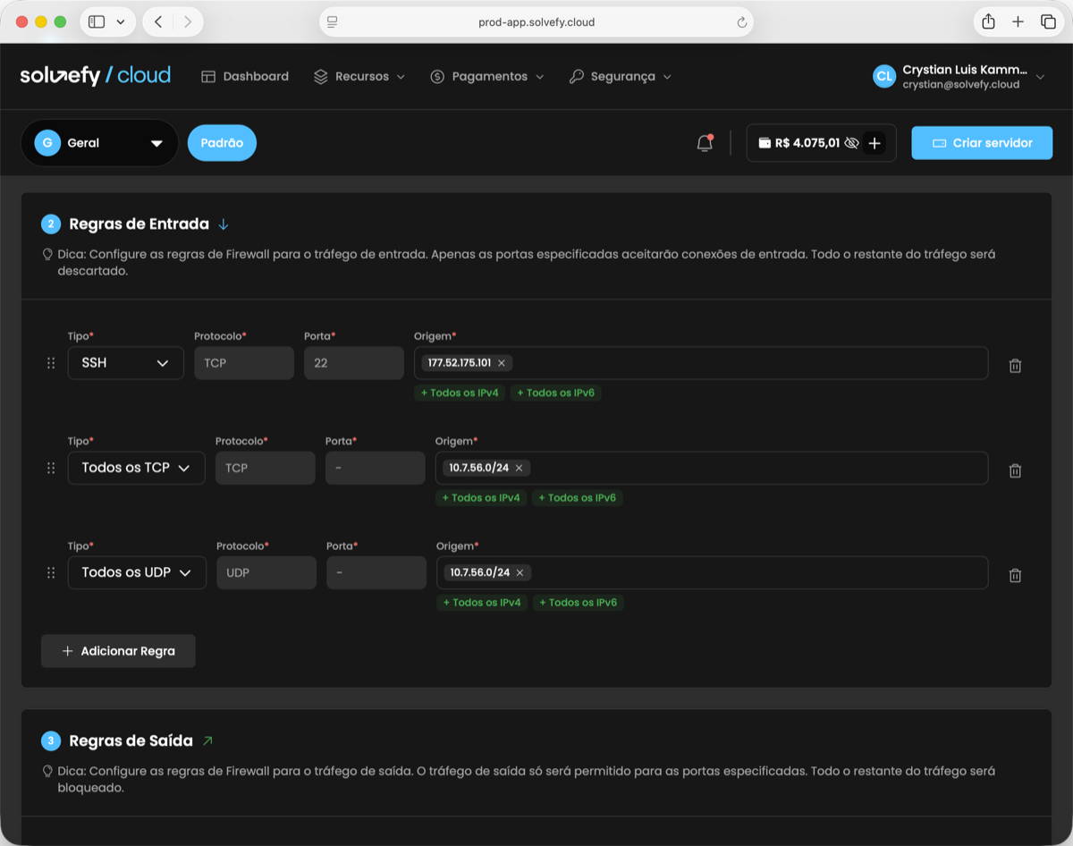Add Todos os IPv6 to TCP rule
Viewport: 1073px width, 846px height.
click(x=578, y=498)
